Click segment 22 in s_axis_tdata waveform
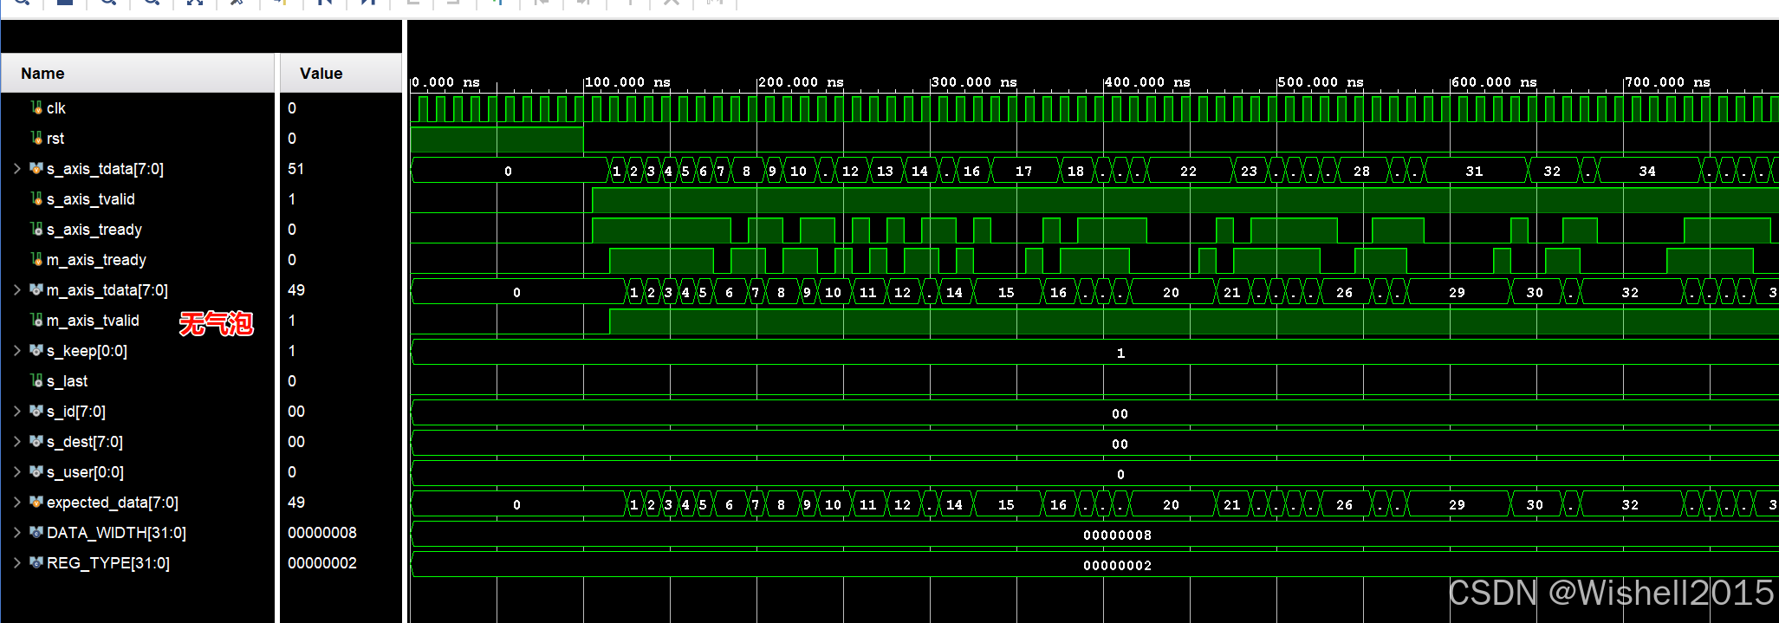Image resolution: width=1779 pixels, height=623 pixels. (1189, 171)
